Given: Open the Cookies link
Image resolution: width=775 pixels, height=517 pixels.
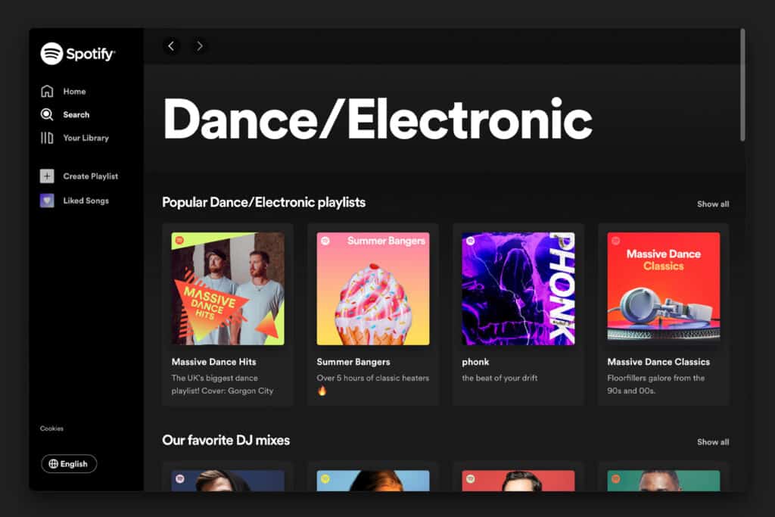Looking at the screenshot, I should tap(52, 428).
